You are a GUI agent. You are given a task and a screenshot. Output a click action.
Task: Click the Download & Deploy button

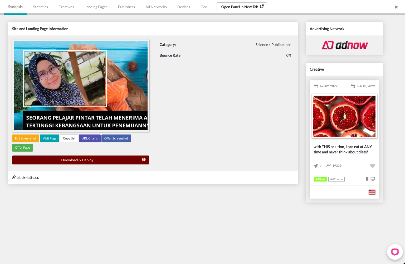pyautogui.click(x=77, y=160)
